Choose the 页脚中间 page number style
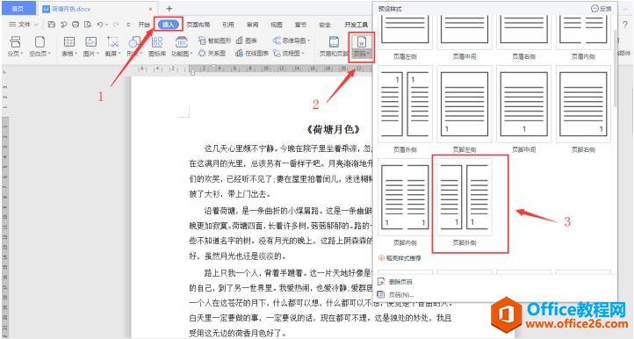634x339 pixels. [x=523, y=109]
